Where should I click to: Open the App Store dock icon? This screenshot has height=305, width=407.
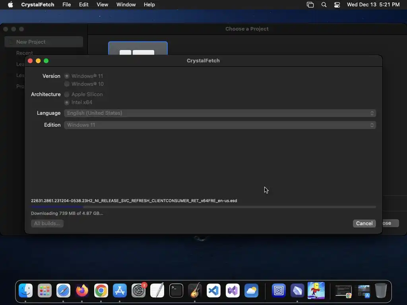120,290
